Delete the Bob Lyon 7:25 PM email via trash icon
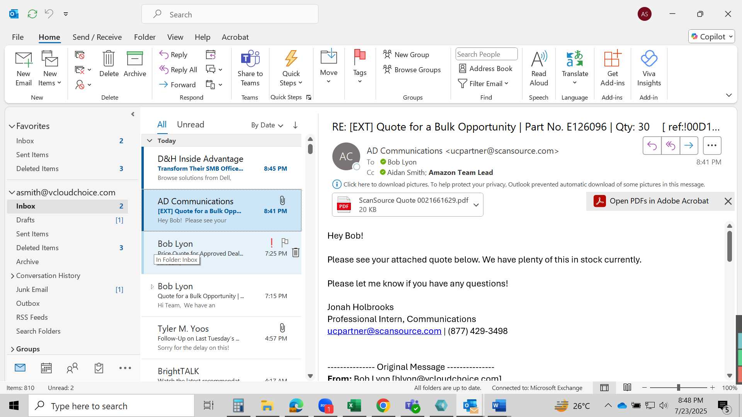 tap(296, 253)
